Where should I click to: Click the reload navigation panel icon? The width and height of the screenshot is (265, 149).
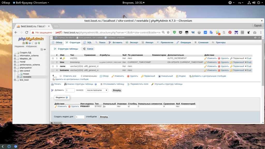(39, 43)
